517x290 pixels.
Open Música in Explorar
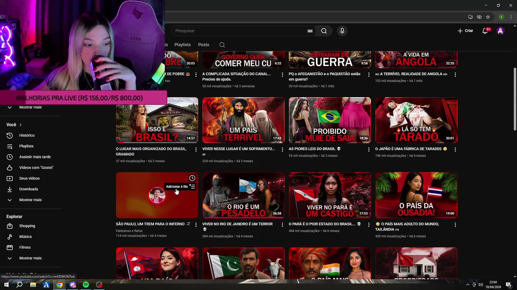click(25, 237)
